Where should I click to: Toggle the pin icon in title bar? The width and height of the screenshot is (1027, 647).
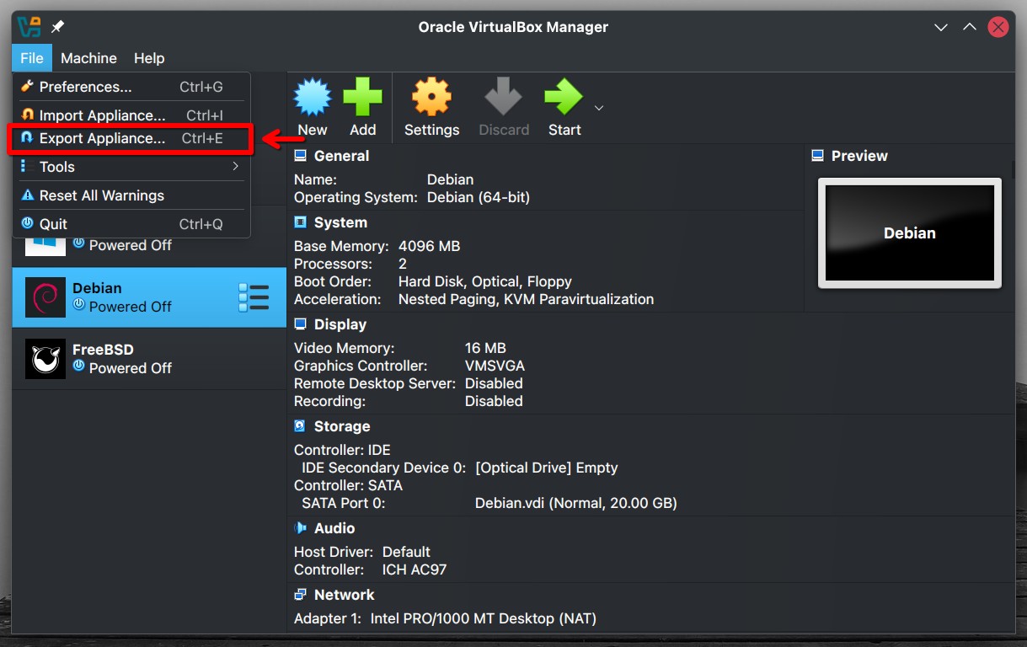(57, 27)
